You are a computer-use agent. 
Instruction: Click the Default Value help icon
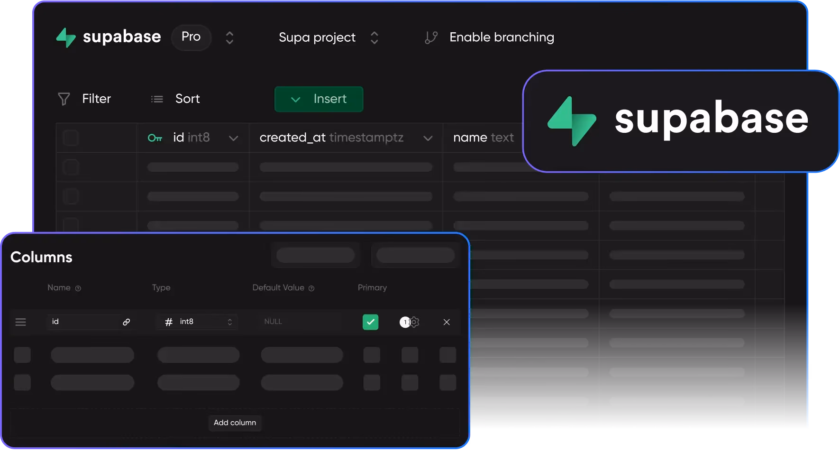[311, 288]
